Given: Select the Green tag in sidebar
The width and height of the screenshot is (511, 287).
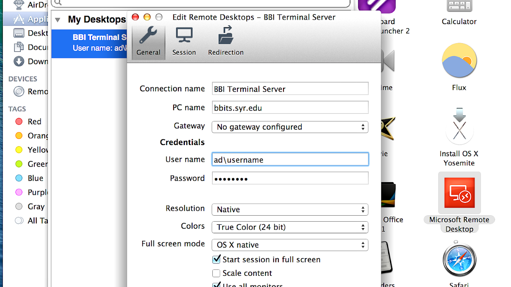Looking at the screenshot, I should pyautogui.click(x=31, y=164).
